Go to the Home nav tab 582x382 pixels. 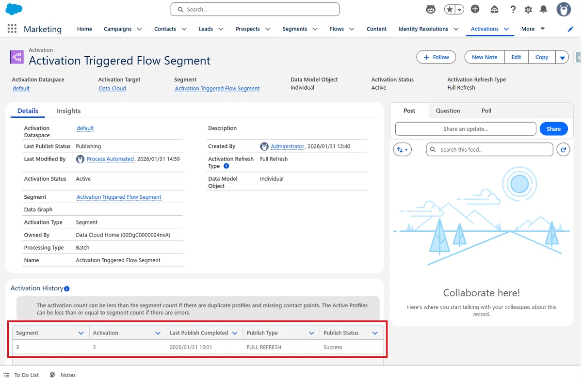[84, 29]
